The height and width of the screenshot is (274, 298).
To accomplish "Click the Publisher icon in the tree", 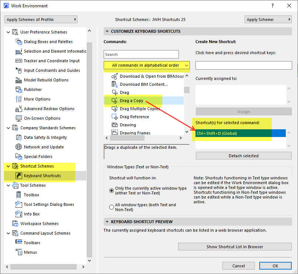I will (x=18, y=89).
